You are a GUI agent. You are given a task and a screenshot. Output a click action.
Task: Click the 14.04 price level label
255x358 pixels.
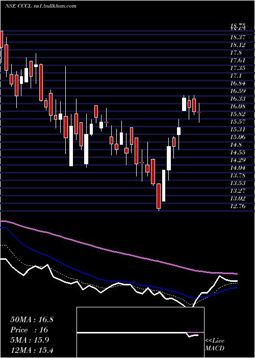click(x=238, y=168)
